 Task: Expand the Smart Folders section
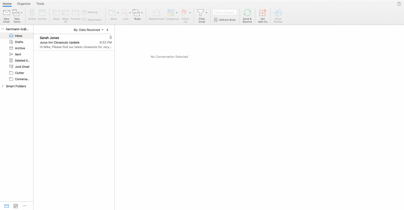click(x=3, y=86)
